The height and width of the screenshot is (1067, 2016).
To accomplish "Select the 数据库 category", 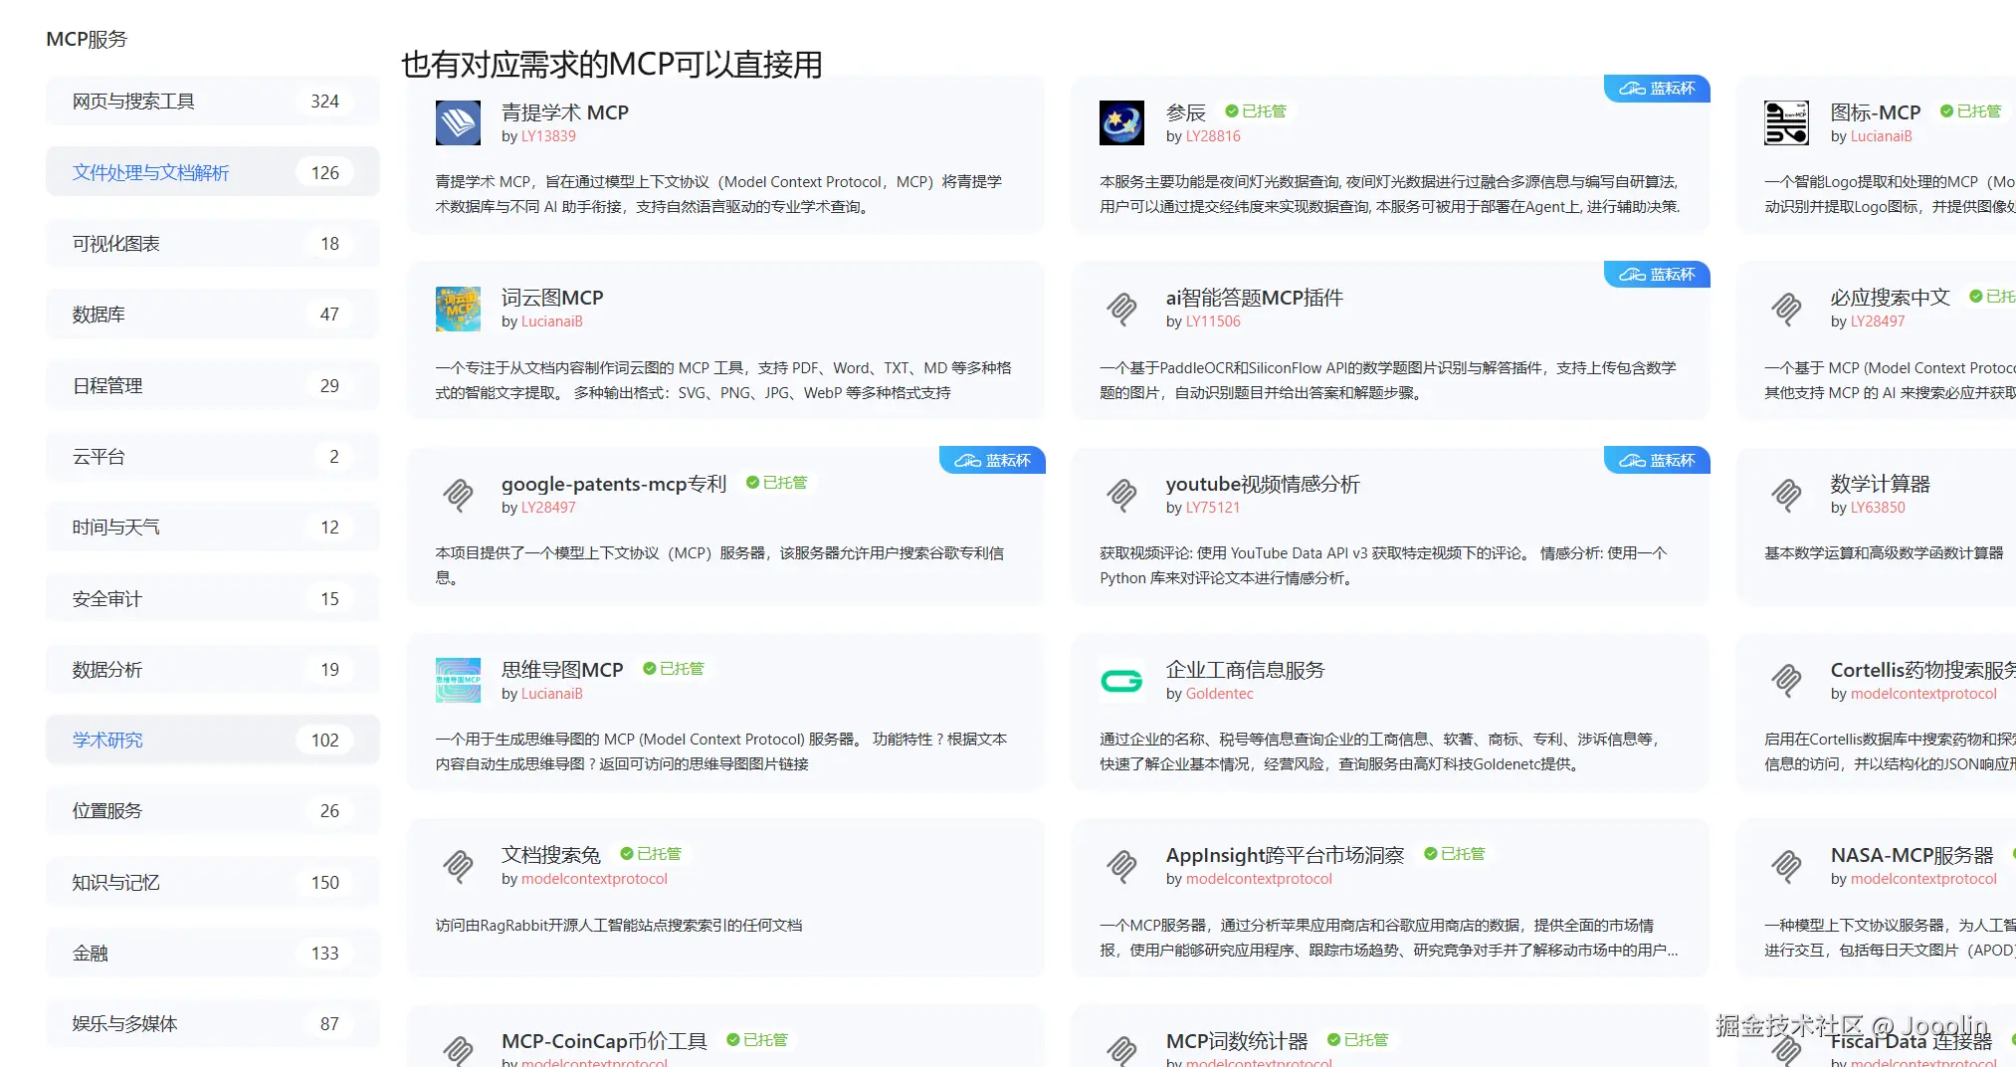I will click(x=213, y=315).
